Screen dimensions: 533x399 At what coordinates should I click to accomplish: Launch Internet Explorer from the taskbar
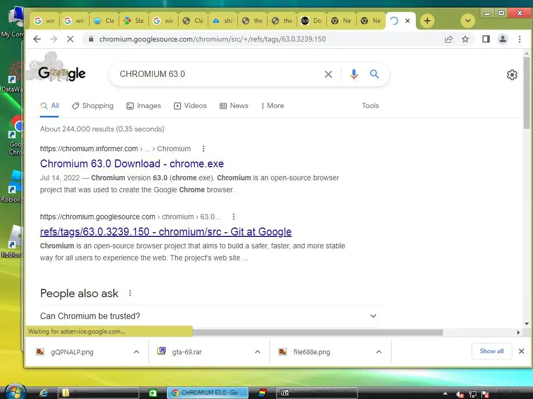click(x=44, y=393)
